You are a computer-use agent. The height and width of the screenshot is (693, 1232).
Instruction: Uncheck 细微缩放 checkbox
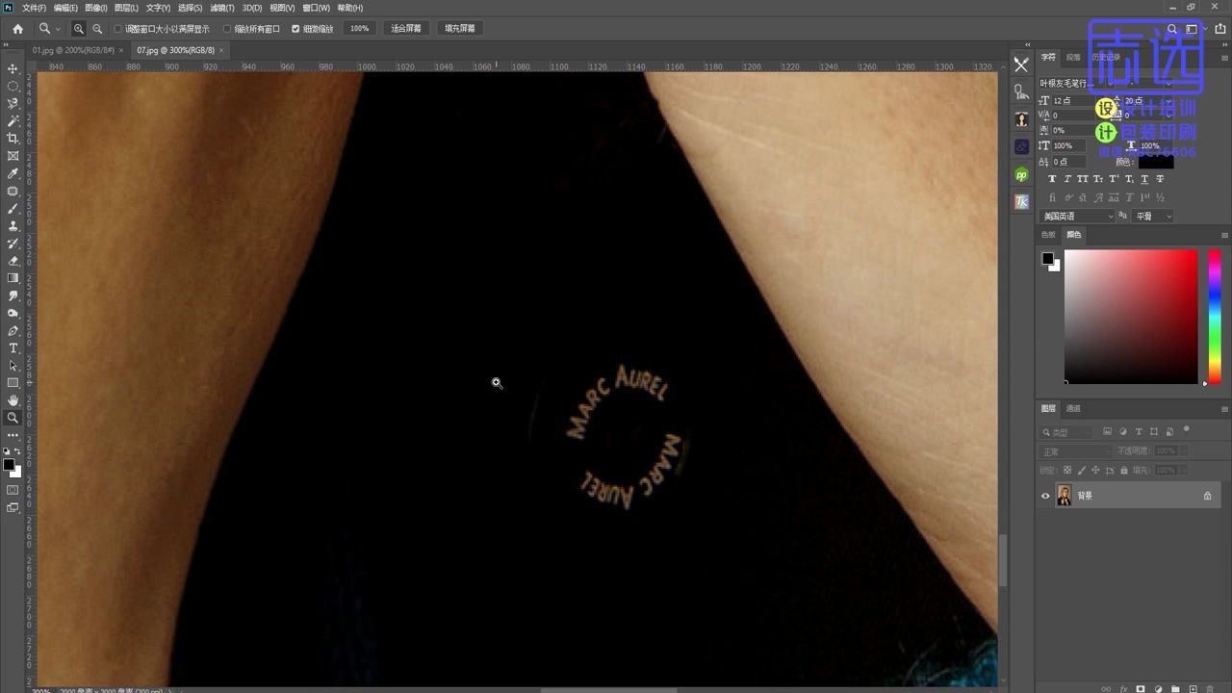click(x=295, y=29)
